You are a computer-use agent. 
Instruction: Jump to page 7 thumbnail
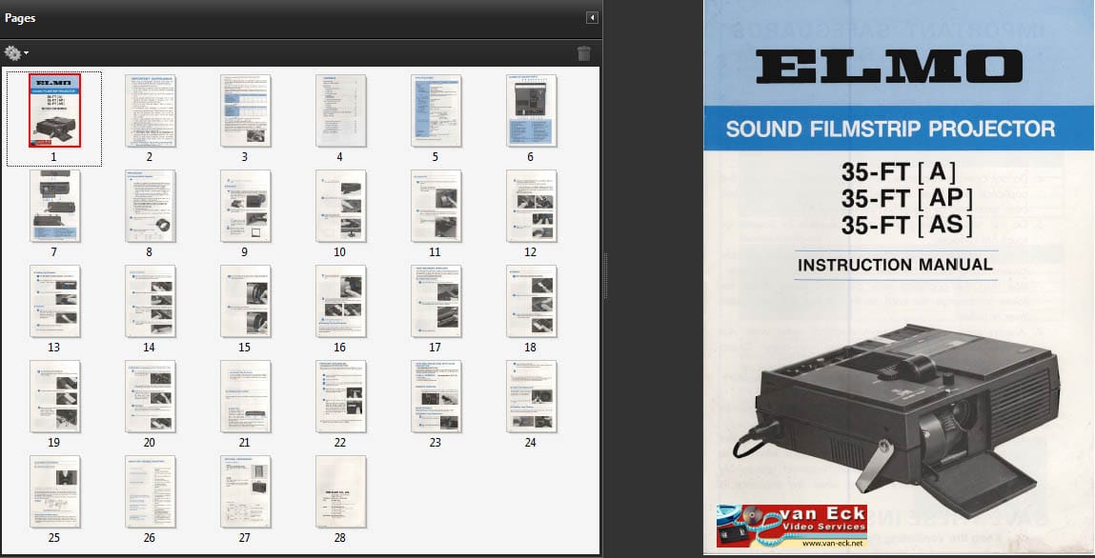(54, 206)
